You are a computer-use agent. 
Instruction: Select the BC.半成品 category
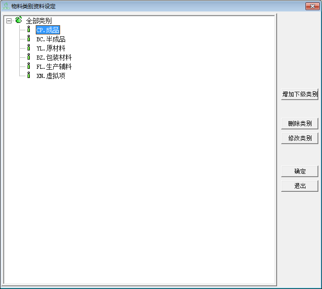50,39
